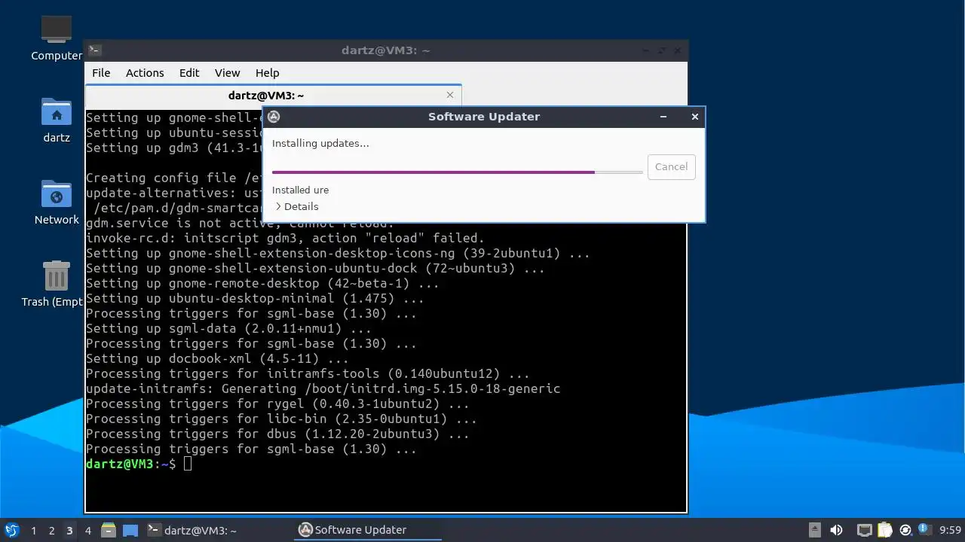965x542 pixels.
Task: Click the Cancel button in Software Updater
Action: (671, 166)
